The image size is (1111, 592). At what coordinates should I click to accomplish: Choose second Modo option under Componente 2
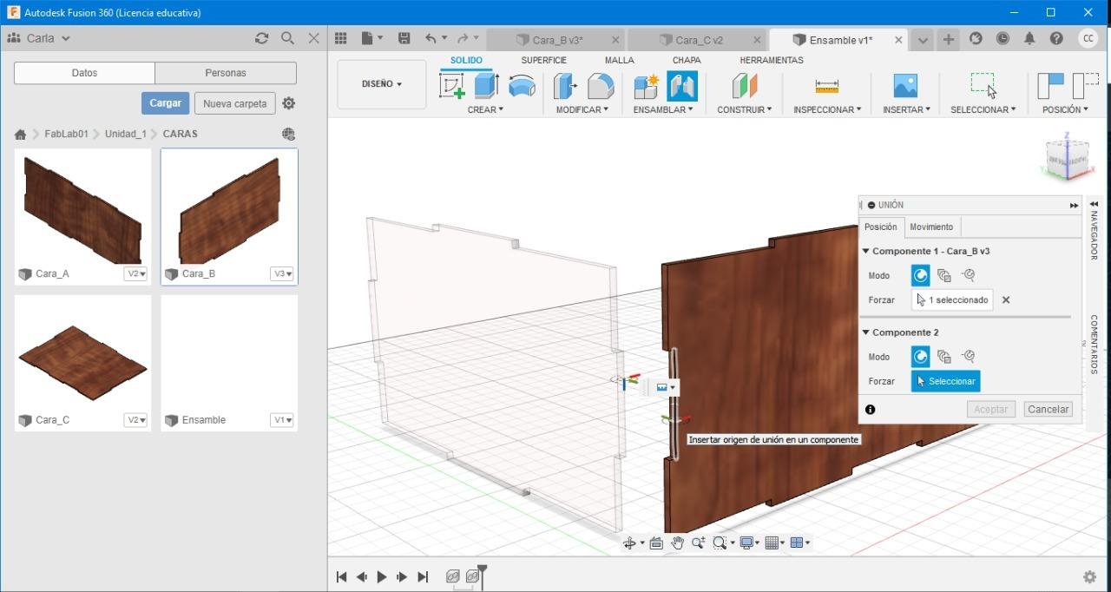tap(944, 357)
